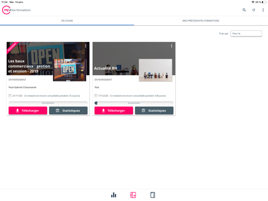The height and width of the screenshot is (201, 268).
Task: Switch to MES PRÉCÉDENTES FORMATIONS tab
Action: [201, 21]
